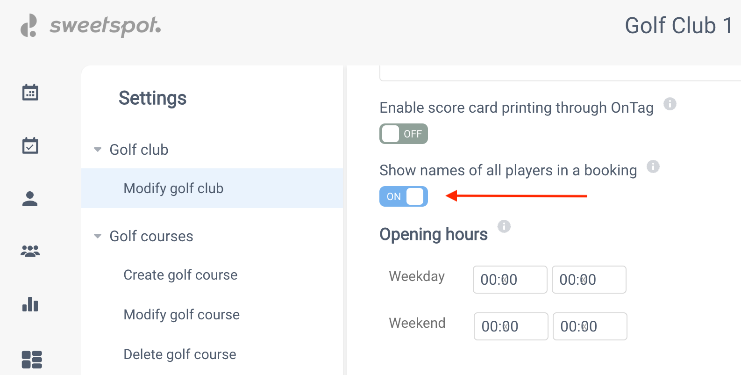Image resolution: width=741 pixels, height=375 pixels.
Task: Collapse the Golf courses section
Action: coord(98,236)
